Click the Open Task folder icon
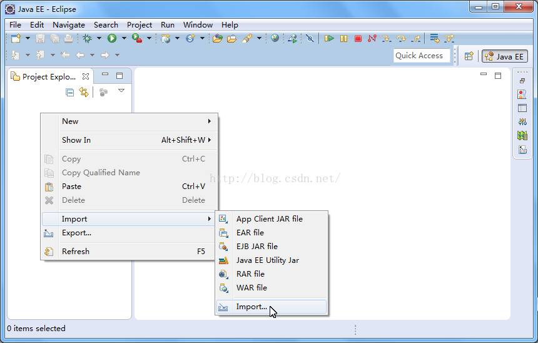538x343 pixels. [x=231, y=38]
